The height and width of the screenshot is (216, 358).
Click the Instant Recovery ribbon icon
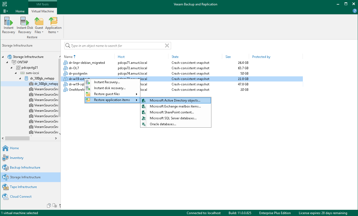pyautogui.click(x=9, y=25)
